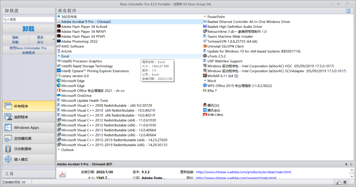356x187 pixels.
Task: Open the 更新链接 adobe products URL
Action: pyautogui.click(x=243, y=172)
